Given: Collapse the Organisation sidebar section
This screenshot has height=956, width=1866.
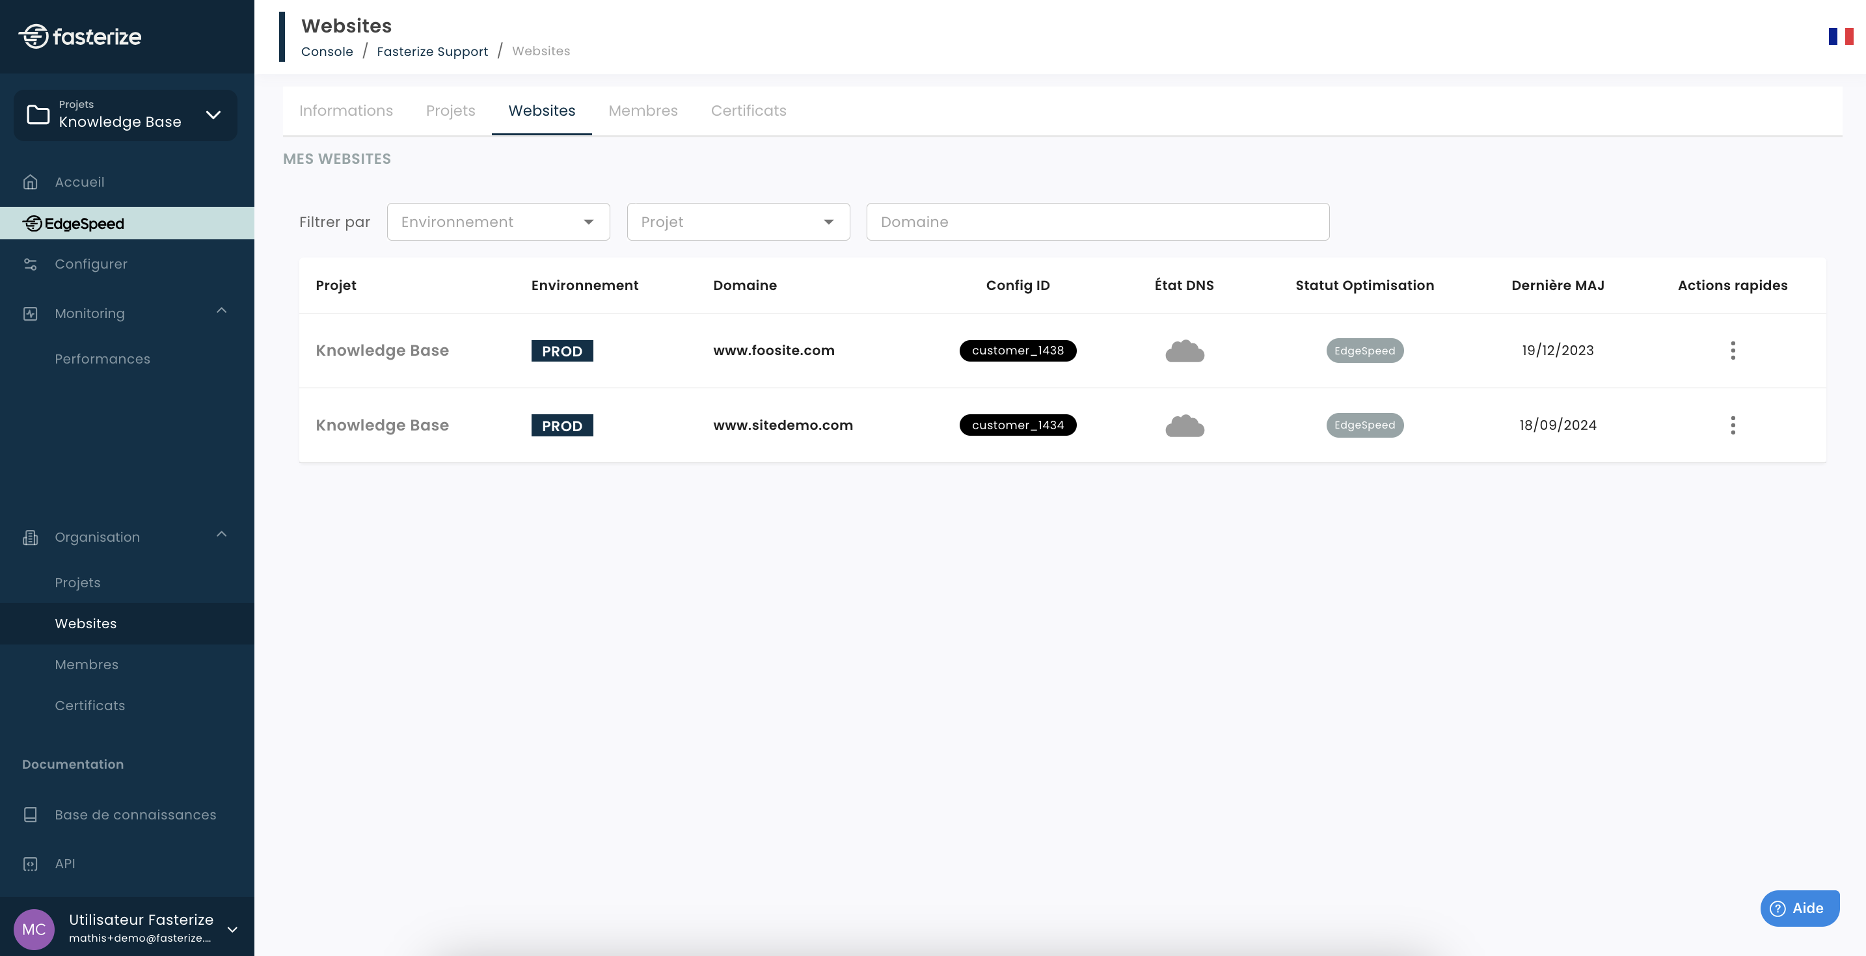Looking at the screenshot, I should (x=222, y=535).
